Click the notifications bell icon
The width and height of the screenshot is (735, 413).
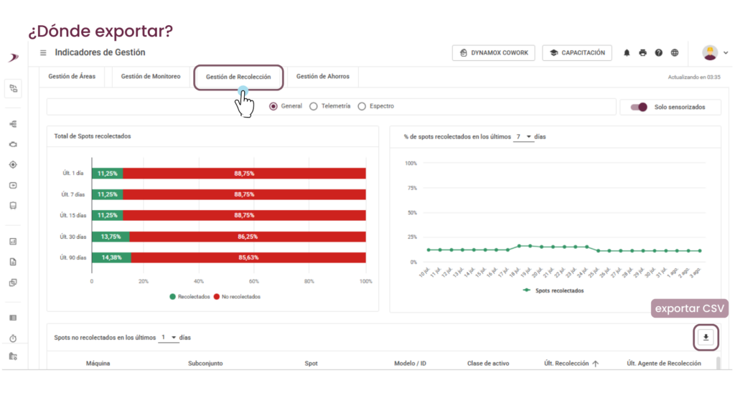627,53
